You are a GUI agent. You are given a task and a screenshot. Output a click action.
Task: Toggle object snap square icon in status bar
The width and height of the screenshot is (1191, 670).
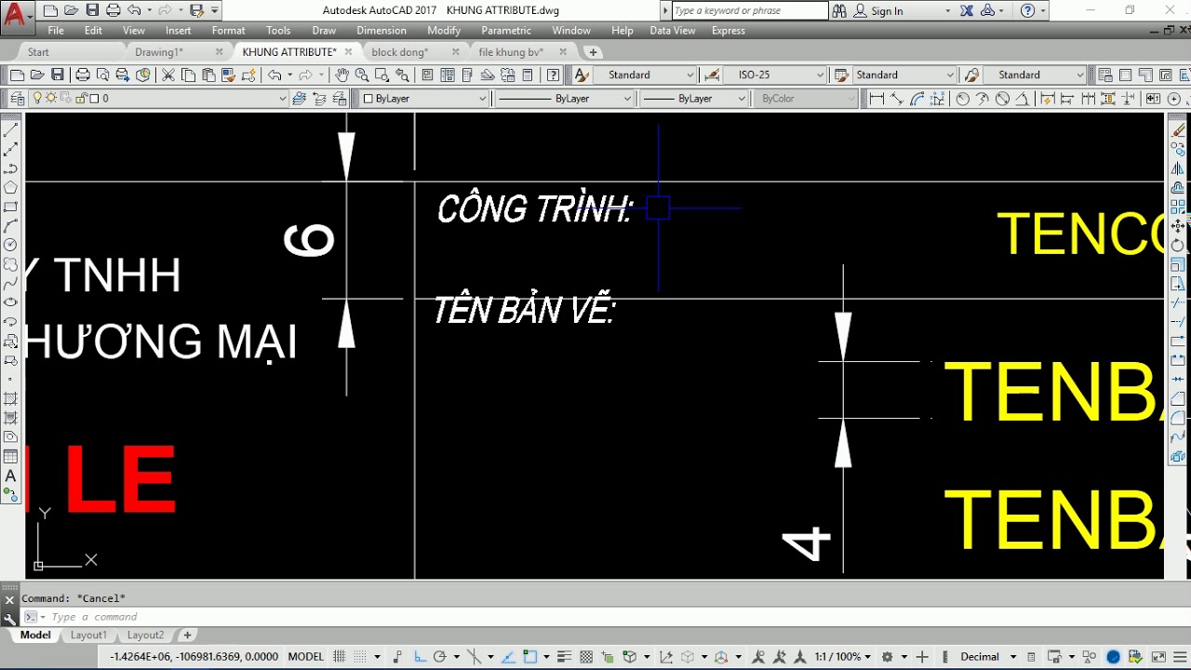[x=529, y=656]
